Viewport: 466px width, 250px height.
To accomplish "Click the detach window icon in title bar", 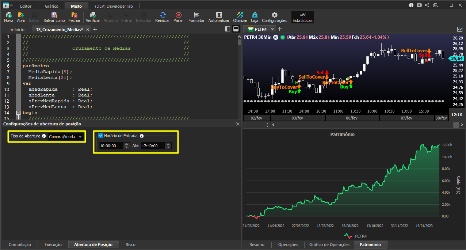I will pos(435,5).
